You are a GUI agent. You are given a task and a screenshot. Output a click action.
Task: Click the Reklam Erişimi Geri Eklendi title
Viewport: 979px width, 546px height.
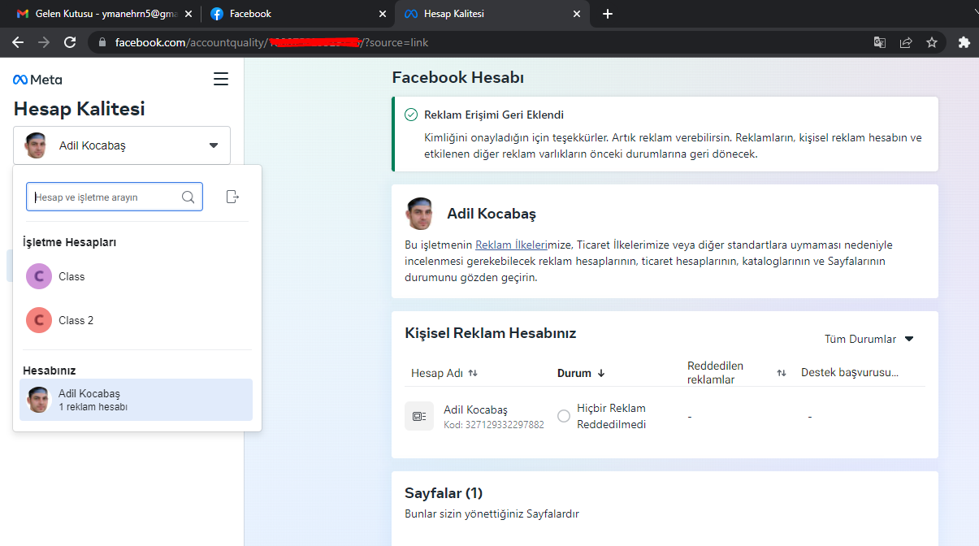494,115
